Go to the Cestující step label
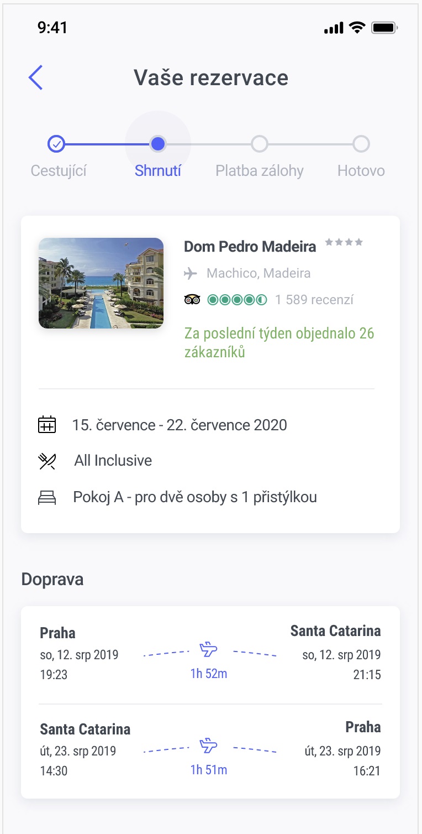Image resolution: width=422 pixels, height=834 pixels. [59, 170]
